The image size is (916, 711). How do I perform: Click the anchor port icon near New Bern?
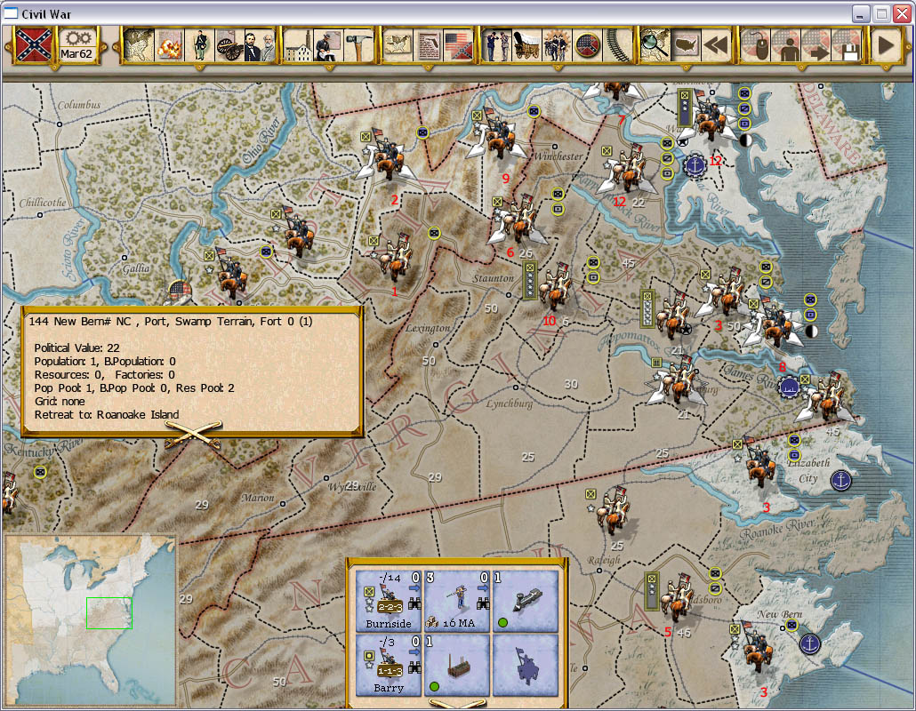click(x=809, y=643)
